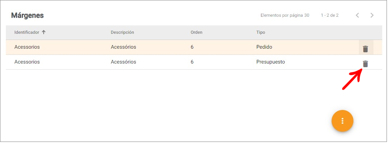Sort by Descripción column header
The height and width of the screenshot is (143, 388).
coord(122,32)
